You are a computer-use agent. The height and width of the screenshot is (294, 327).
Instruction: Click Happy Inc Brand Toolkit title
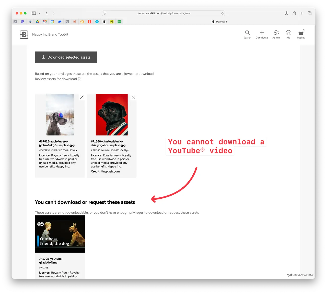pos(50,35)
